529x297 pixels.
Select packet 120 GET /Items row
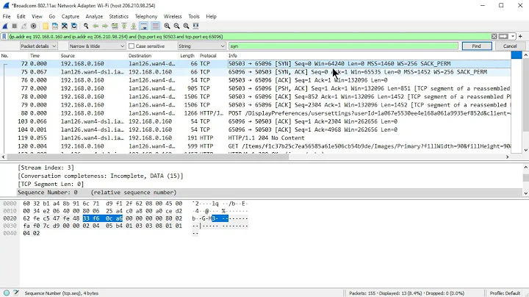click(x=256, y=146)
